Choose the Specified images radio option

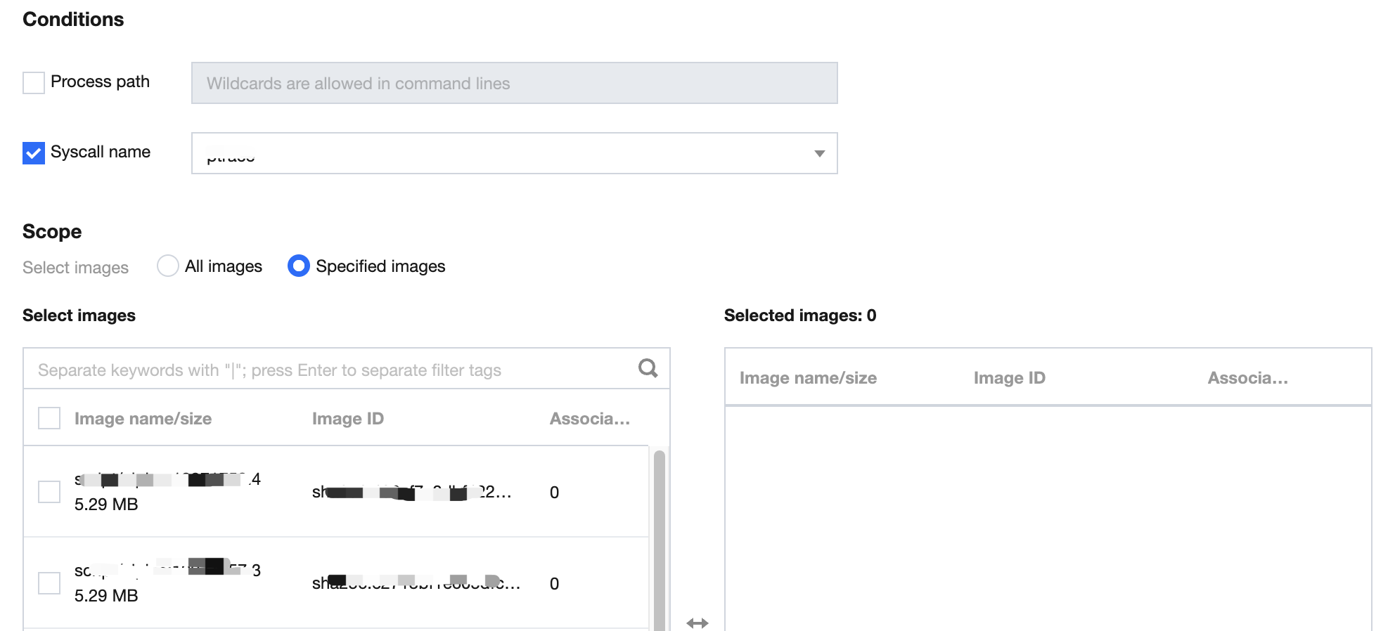(x=299, y=266)
